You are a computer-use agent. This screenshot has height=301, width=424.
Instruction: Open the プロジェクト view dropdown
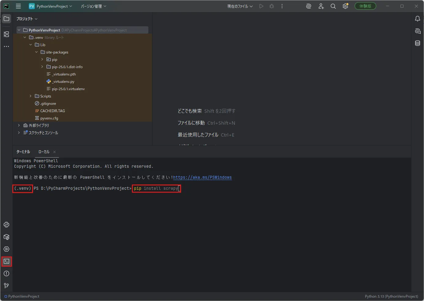[27, 19]
